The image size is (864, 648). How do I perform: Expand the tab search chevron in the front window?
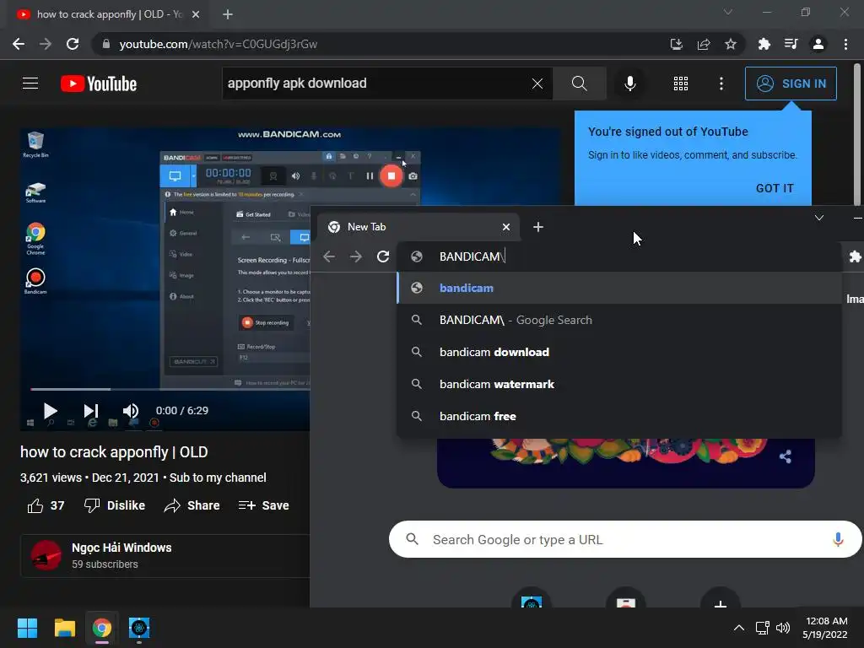click(819, 218)
